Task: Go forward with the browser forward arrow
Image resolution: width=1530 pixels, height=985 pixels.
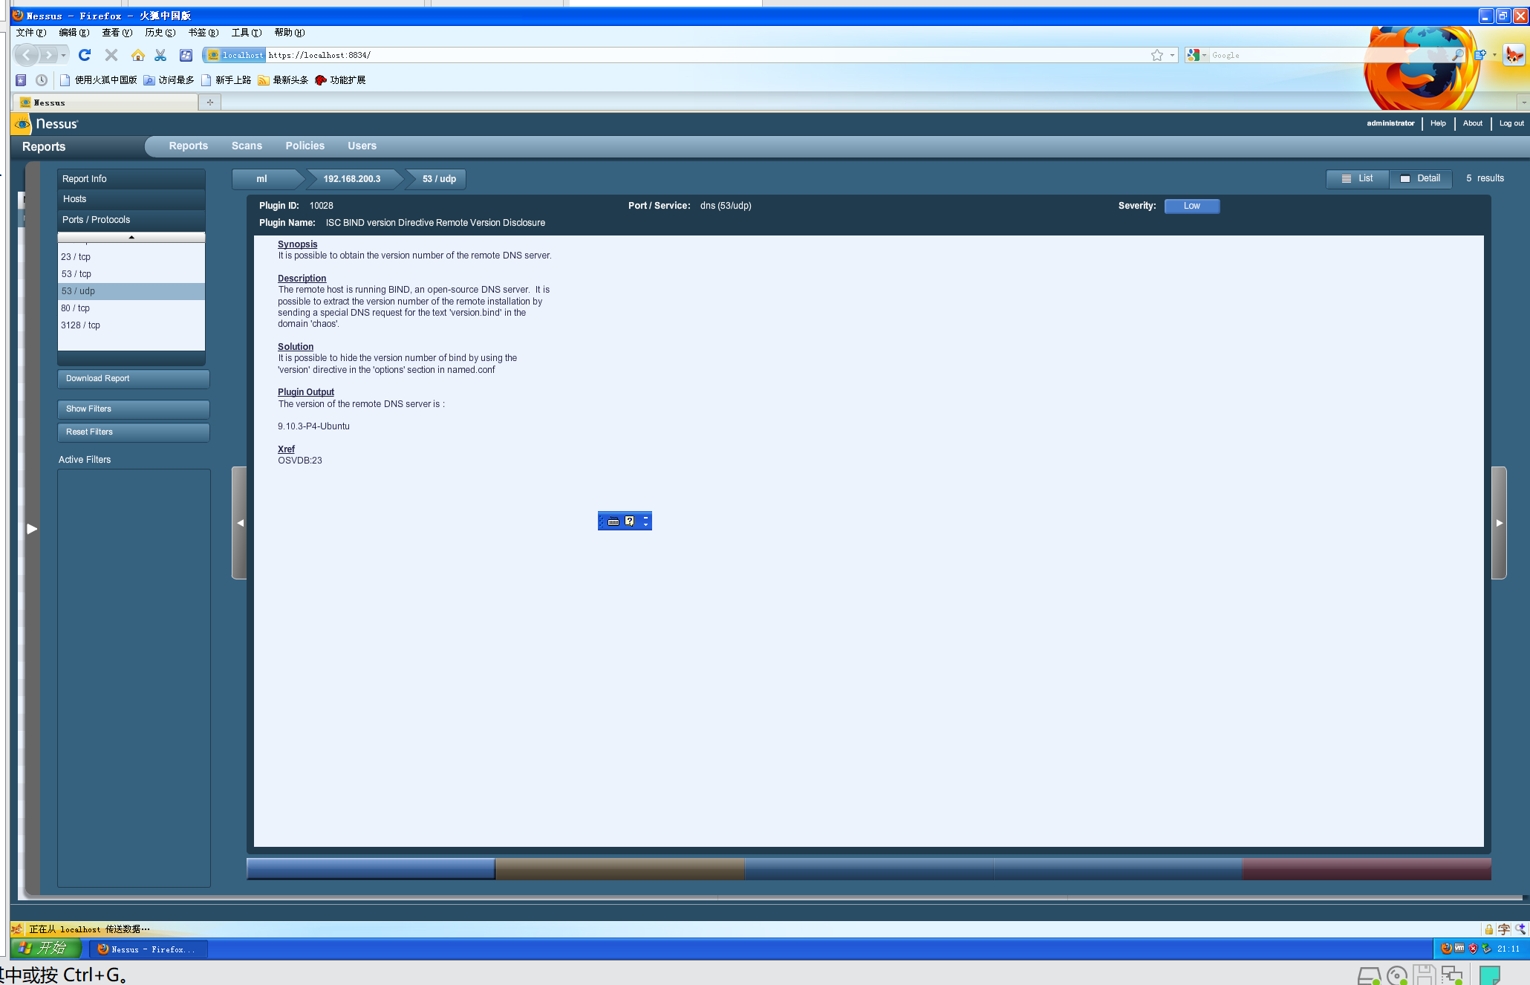Action: click(48, 55)
